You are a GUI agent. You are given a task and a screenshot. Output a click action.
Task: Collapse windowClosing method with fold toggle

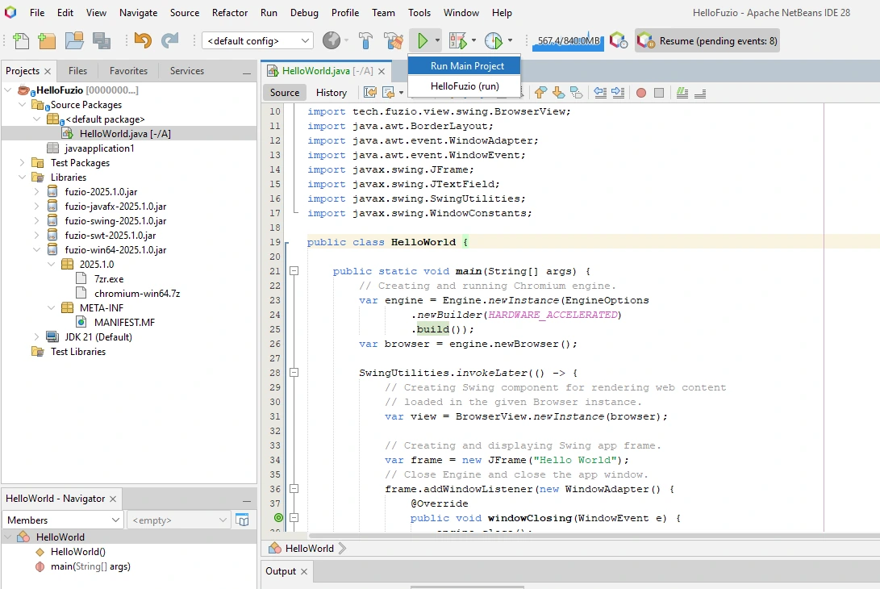pos(294,518)
